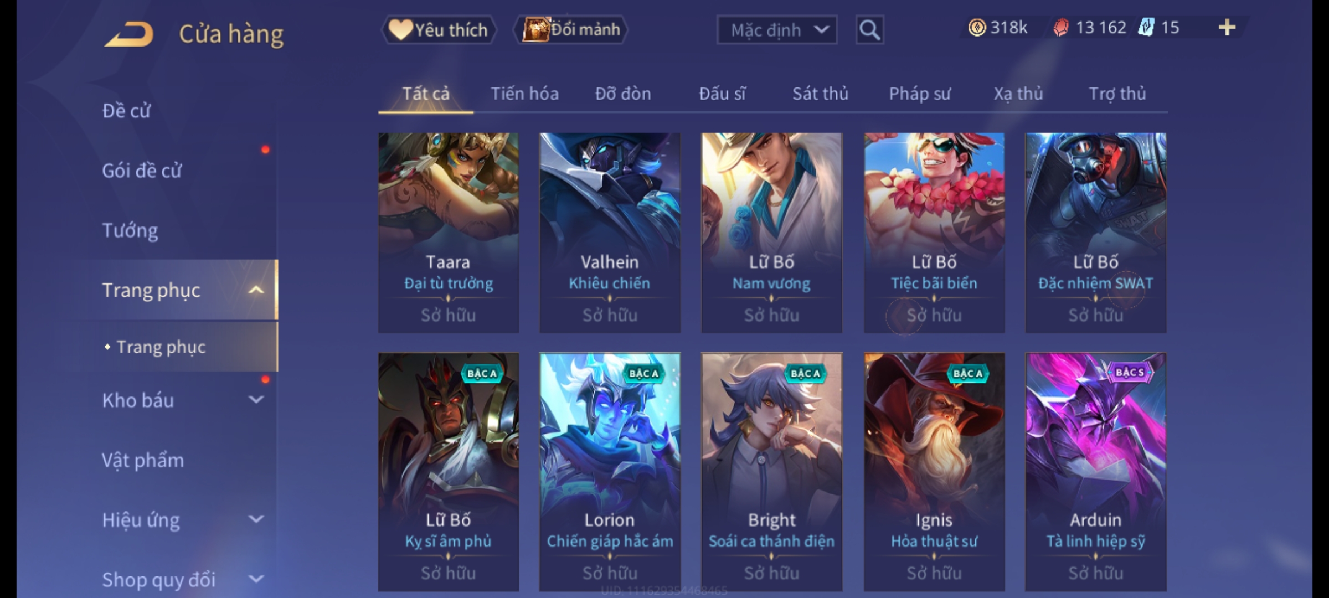1329x598 pixels.
Task: Expand the Hiệu ứng sidebar section
Action: pyautogui.click(x=256, y=519)
